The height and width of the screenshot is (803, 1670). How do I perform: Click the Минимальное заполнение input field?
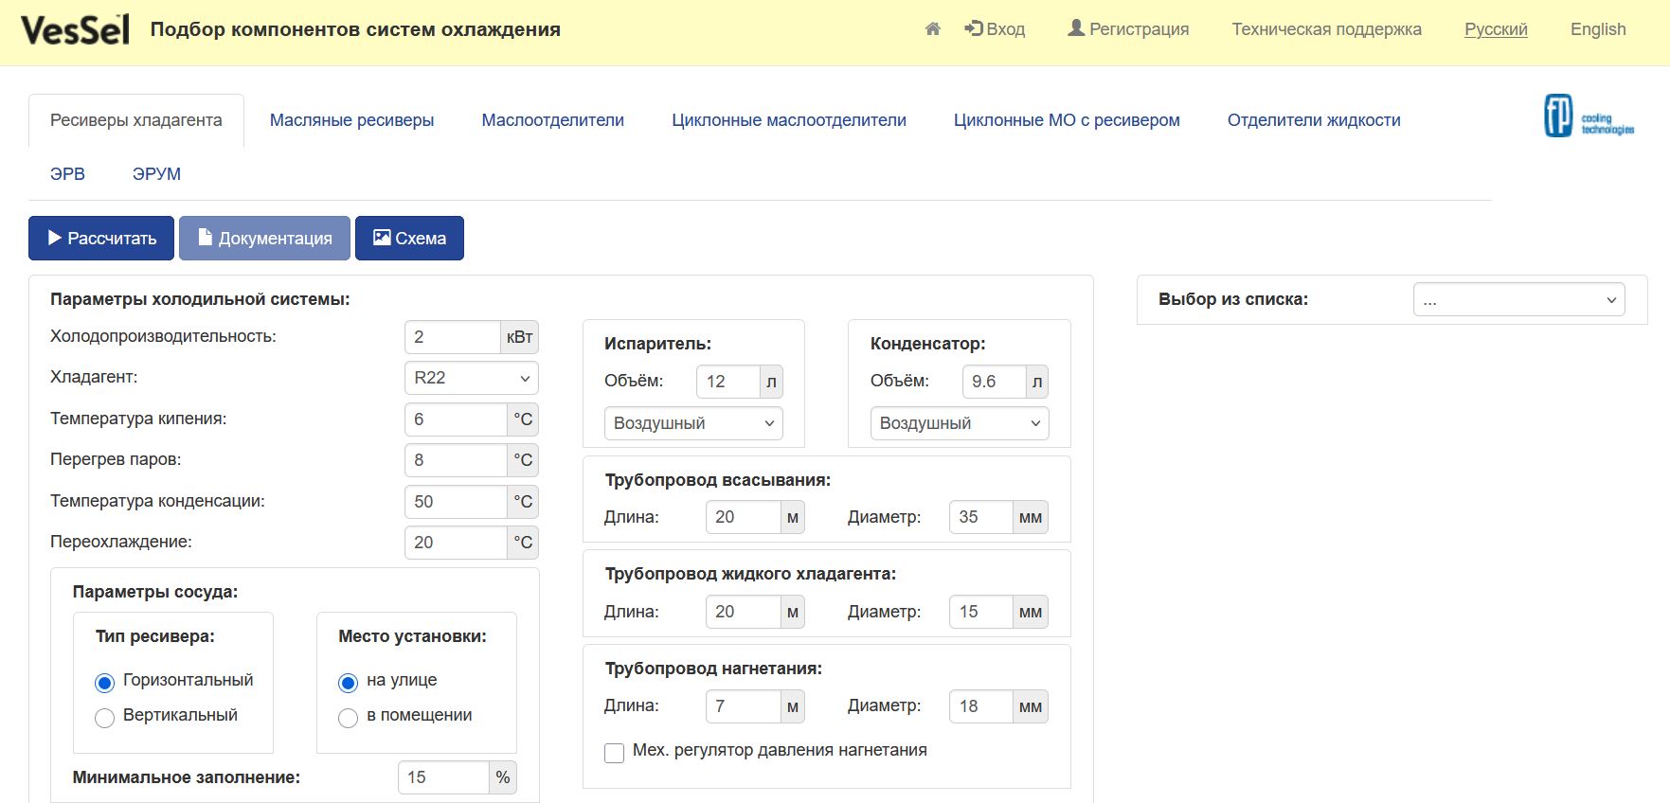pos(443,777)
